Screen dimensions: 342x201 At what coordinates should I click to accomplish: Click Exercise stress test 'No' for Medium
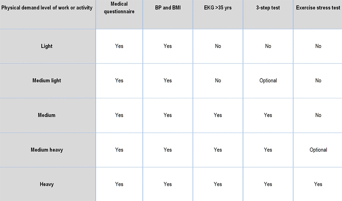318,115
